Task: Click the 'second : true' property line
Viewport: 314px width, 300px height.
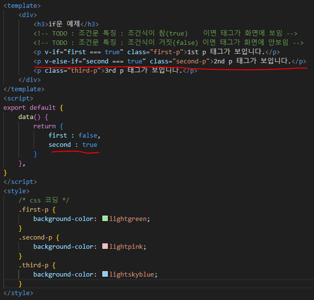Action: click(x=73, y=144)
